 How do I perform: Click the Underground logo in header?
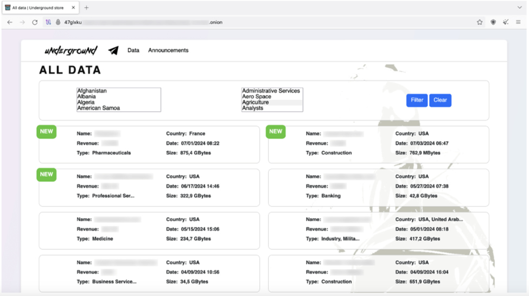71,50
